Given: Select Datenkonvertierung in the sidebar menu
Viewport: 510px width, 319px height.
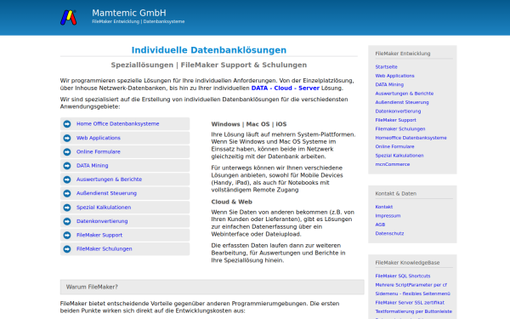Looking at the screenshot, I should (398, 111).
